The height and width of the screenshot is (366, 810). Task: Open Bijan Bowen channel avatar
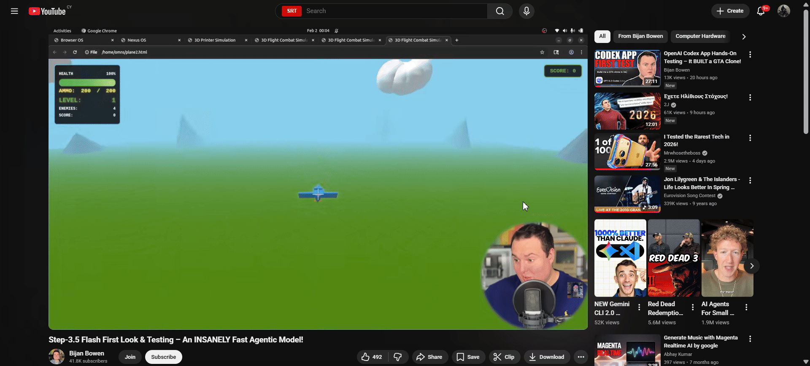point(57,357)
